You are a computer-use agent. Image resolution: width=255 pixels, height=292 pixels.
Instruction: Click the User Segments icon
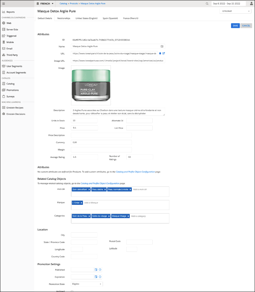3,66
